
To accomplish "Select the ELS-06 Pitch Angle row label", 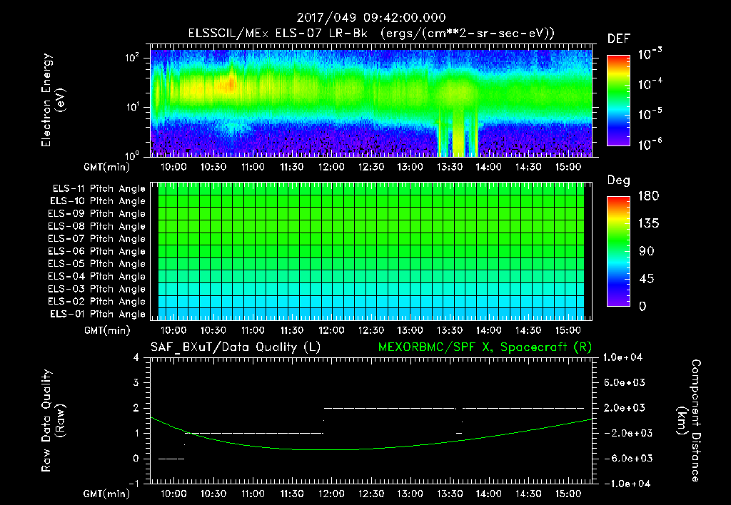I will click(x=97, y=252).
